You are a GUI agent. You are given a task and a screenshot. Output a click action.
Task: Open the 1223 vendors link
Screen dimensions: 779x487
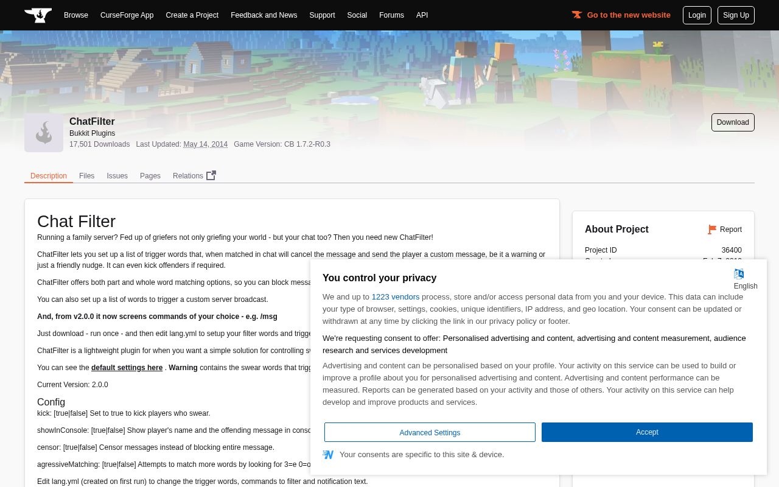(x=396, y=297)
